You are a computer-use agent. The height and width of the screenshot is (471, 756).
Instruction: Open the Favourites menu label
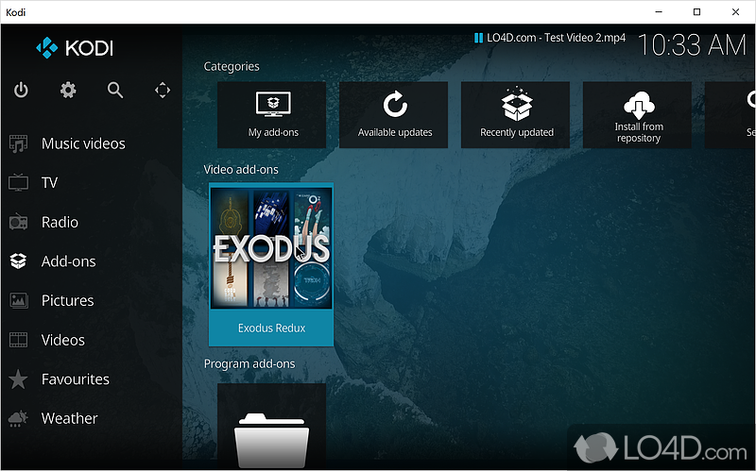pyautogui.click(x=76, y=379)
